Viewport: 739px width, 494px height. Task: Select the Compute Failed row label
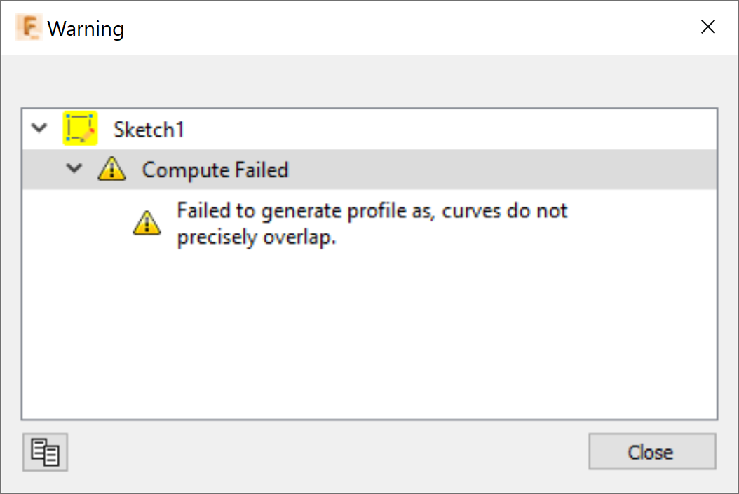[x=215, y=170]
